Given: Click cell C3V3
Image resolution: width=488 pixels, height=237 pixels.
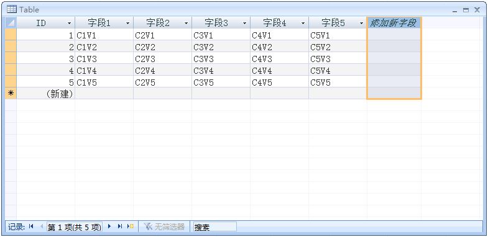Looking at the screenshot, I should click(221, 58).
